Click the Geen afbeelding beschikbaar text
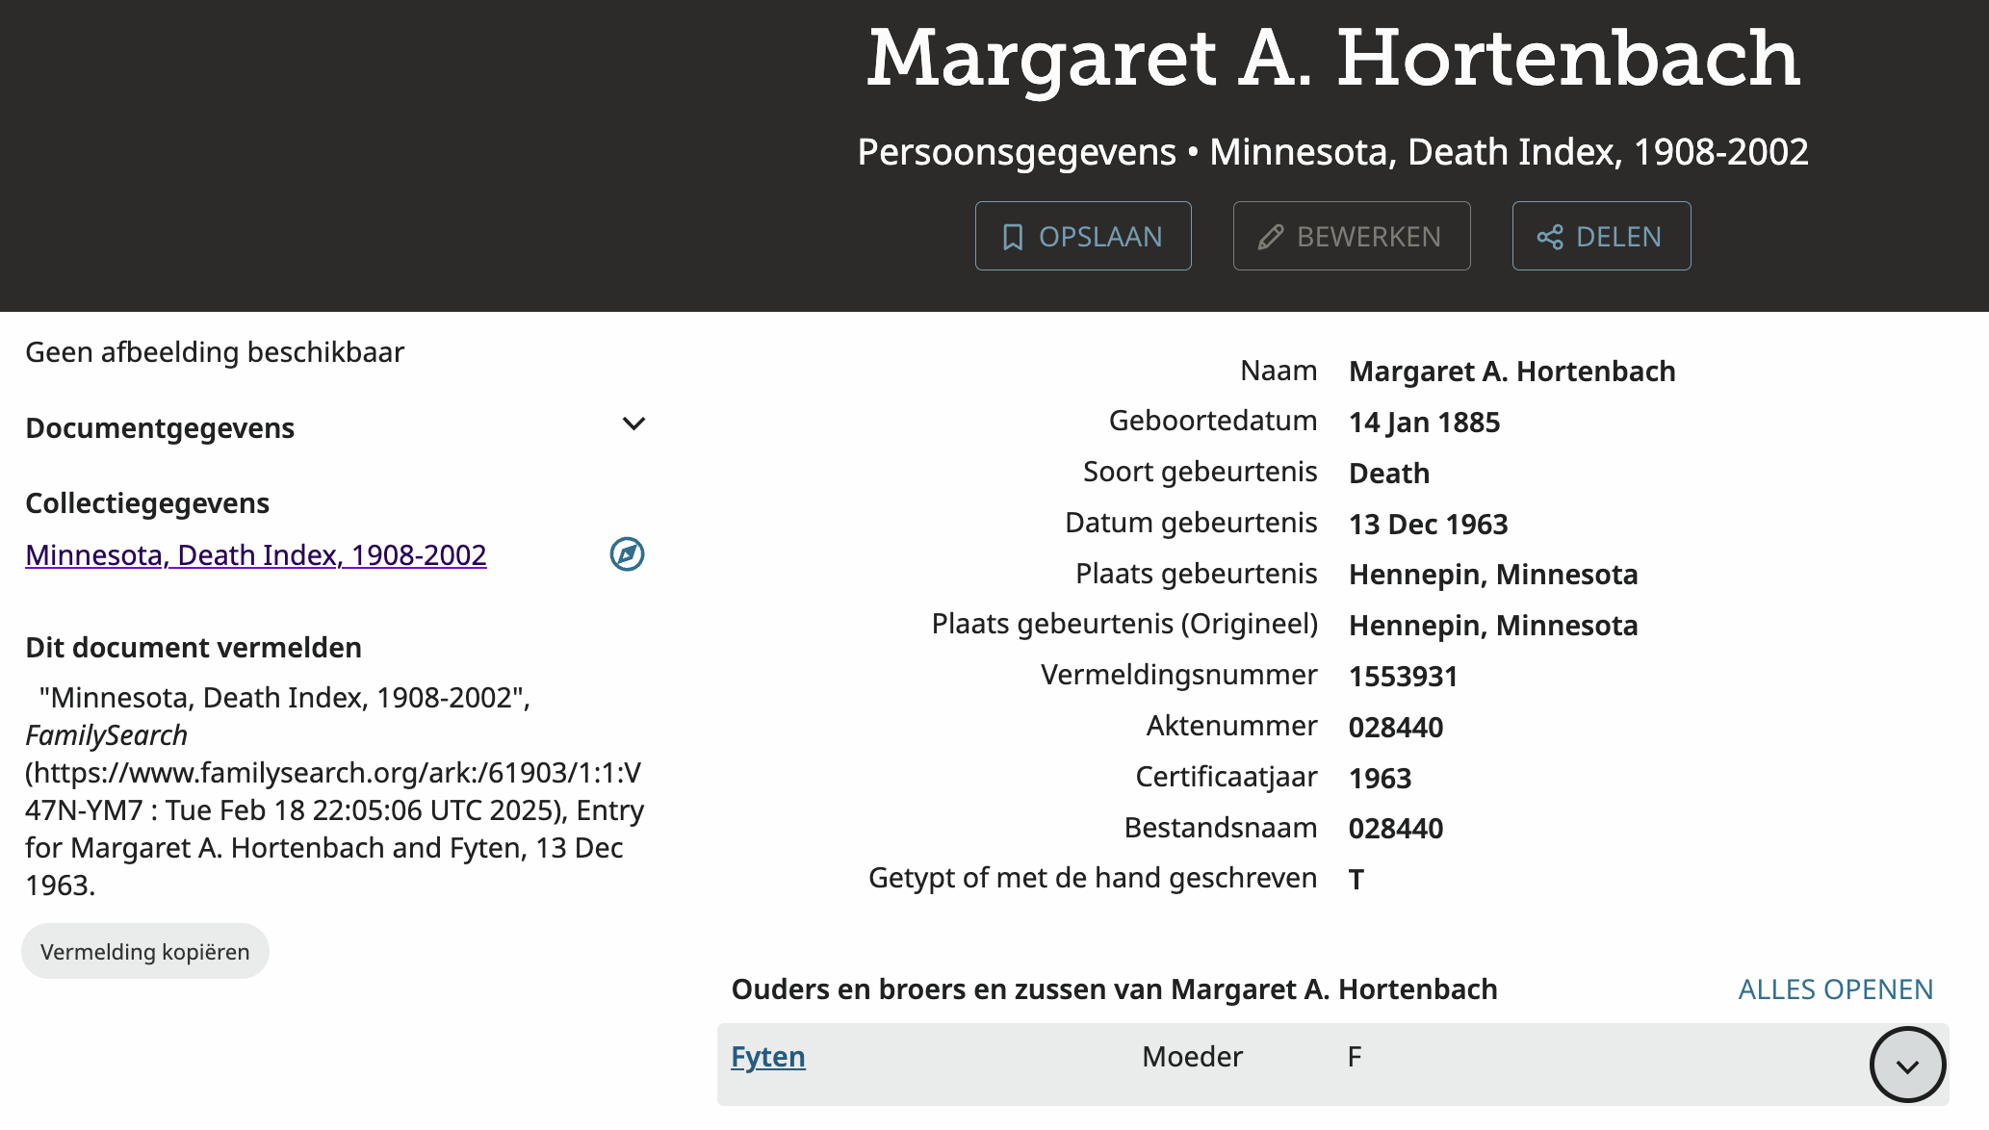The image size is (1989, 1130). (x=215, y=352)
